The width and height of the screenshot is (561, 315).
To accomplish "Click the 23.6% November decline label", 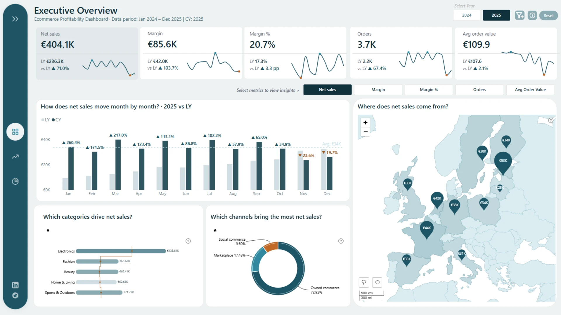I will click(306, 155).
